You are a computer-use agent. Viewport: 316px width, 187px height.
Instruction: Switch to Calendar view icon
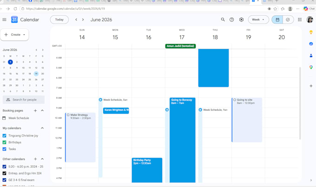click(x=277, y=19)
